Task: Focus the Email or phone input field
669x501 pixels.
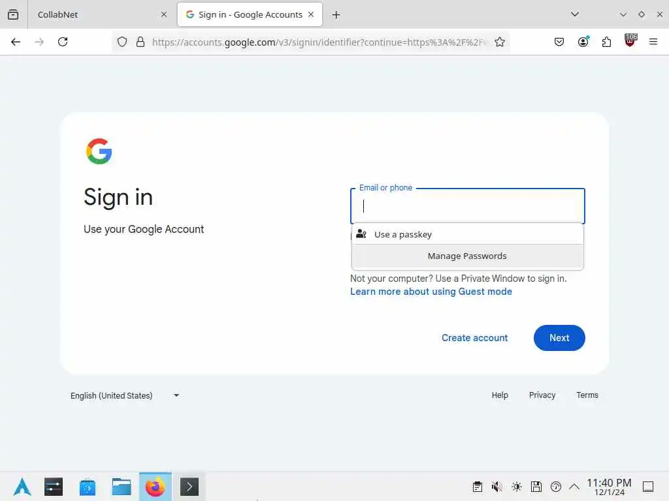Action: pyautogui.click(x=467, y=206)
